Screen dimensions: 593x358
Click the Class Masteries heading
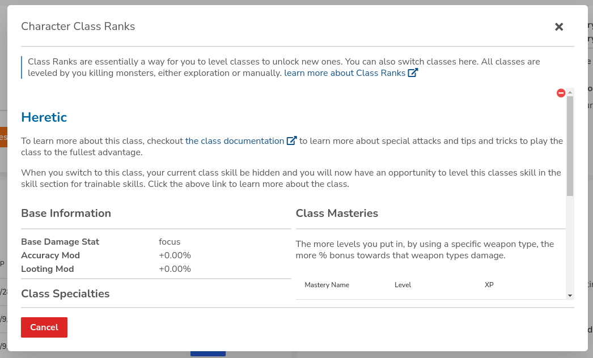tap(337, 213)
